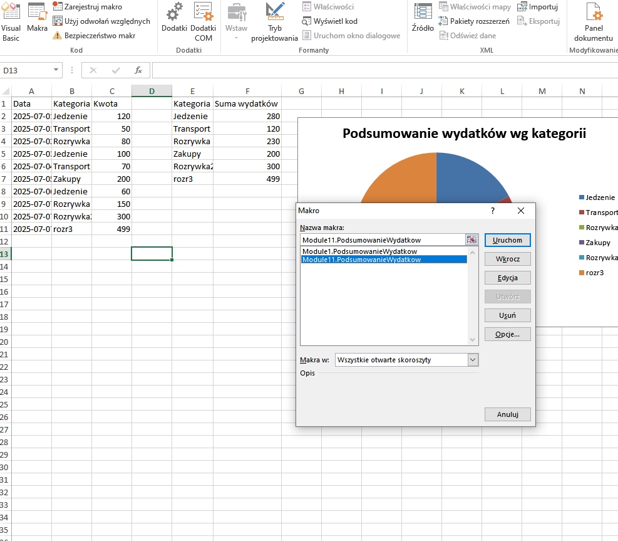Click the orange rozr3 legend swatch
The height and width of the screenshot is (541, 618).
click(x=582, y=273)
